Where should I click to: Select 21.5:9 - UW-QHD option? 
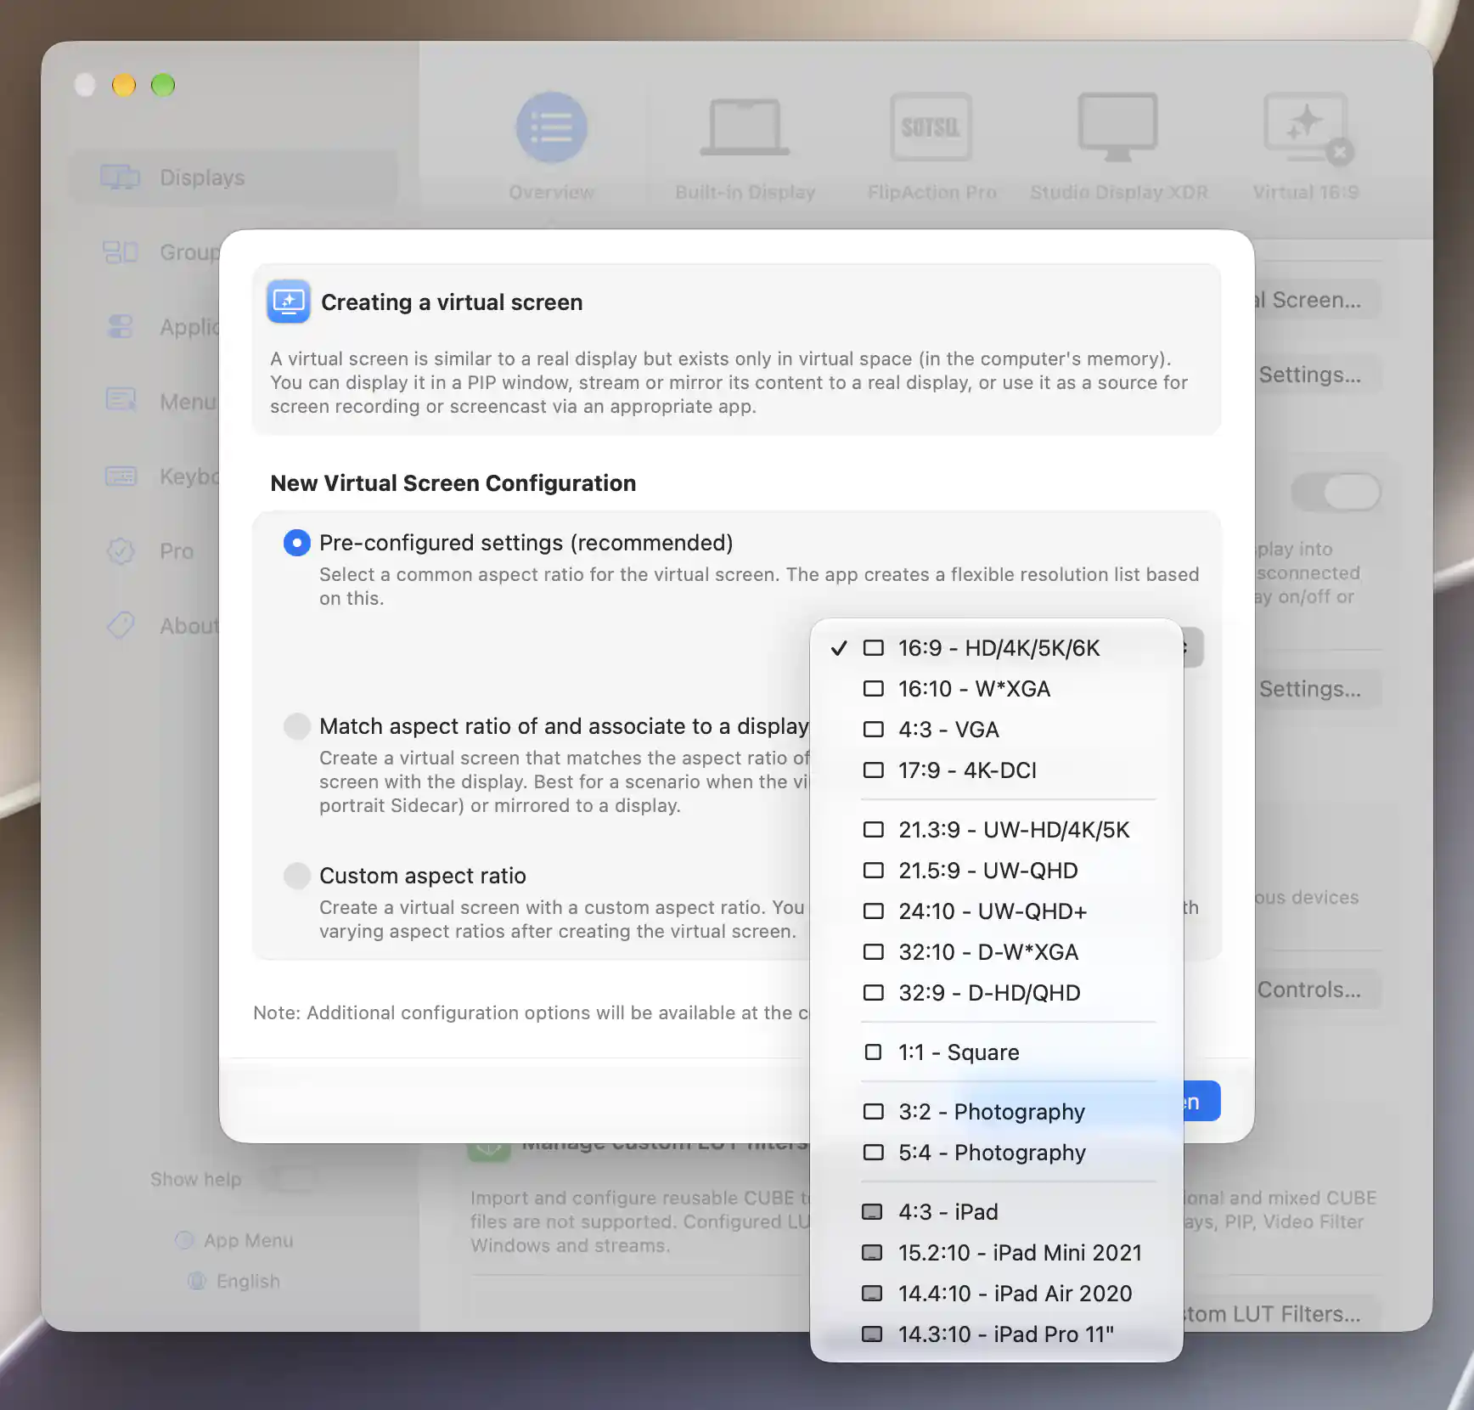pos(996,871)
